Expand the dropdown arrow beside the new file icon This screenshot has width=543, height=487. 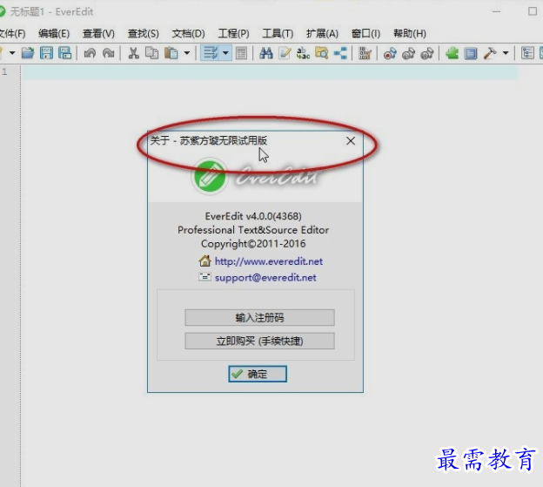pyautogui.click(x=12, y=53)
